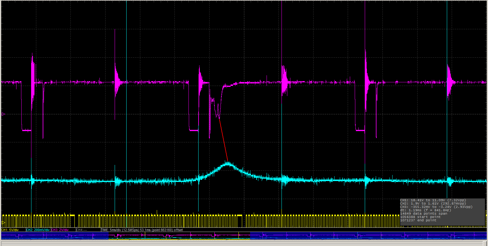The image size is (488, 246).
Task: Click the CH3: 2V/div scale label
Action: coord(60,230)
